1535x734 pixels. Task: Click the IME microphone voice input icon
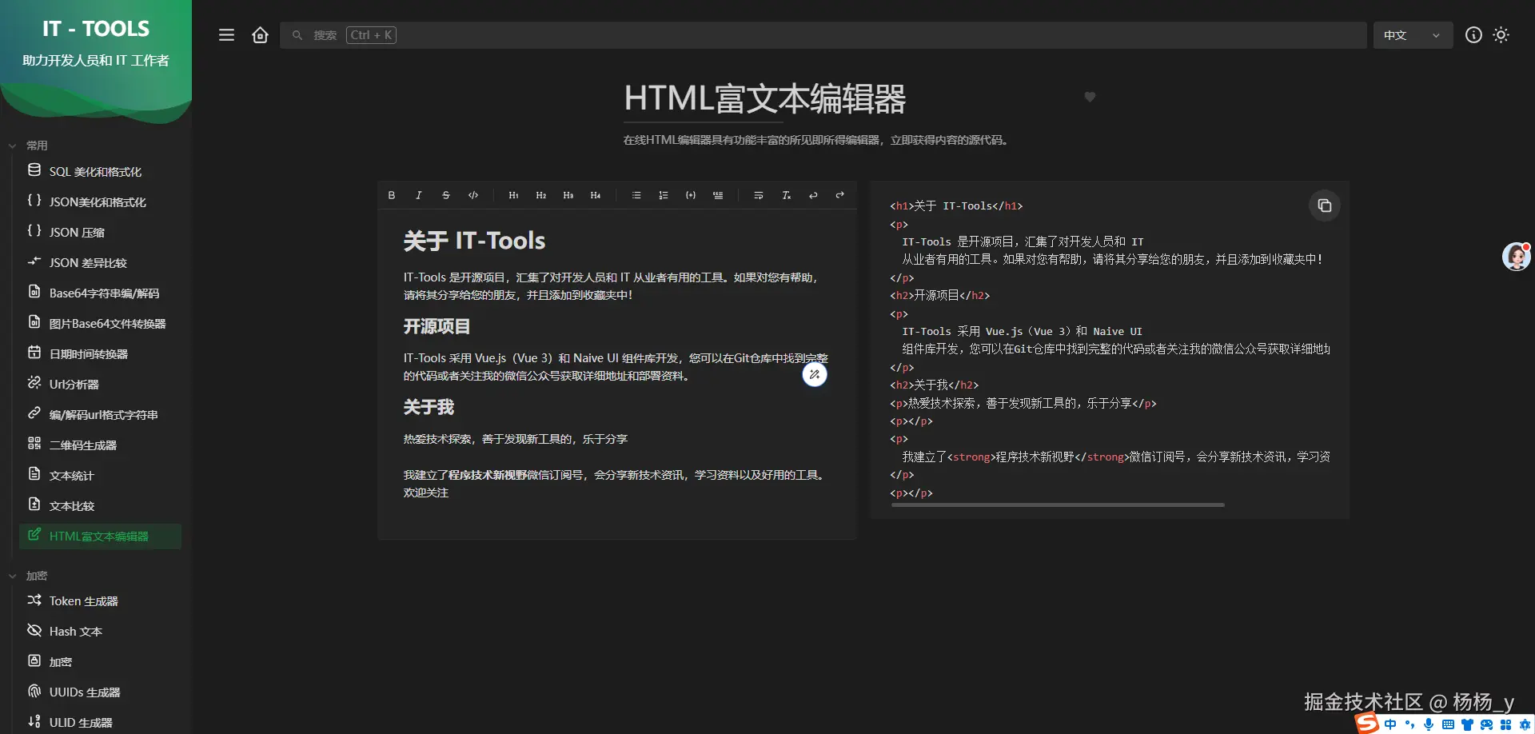(x=1429, y=724)
